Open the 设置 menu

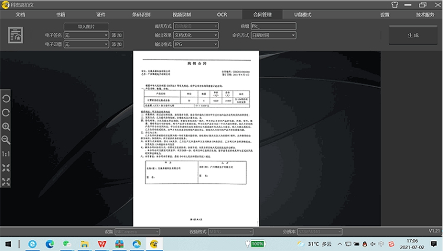[x=385, y=14]
